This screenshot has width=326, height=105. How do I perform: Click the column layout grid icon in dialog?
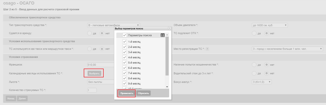pyautogui.click(x=163, y=35)
